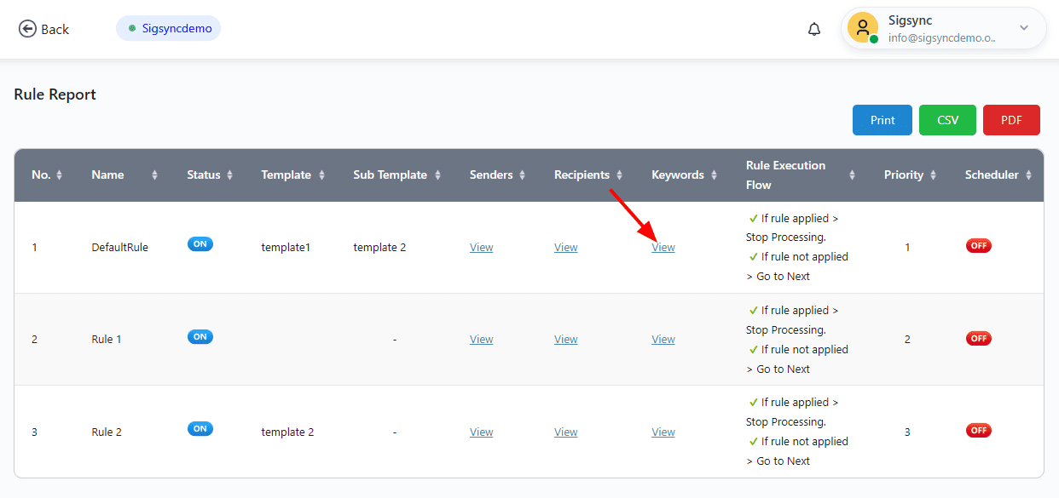The image size is (1059, 498).
Task: Sort by Rule Execution Flow arrows
Action: (852, 175)
